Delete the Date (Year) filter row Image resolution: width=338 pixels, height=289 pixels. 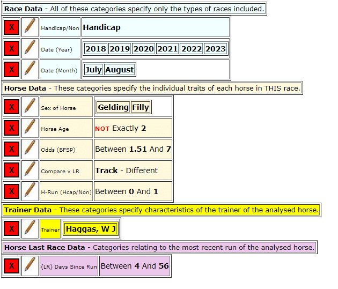(12, 48)
